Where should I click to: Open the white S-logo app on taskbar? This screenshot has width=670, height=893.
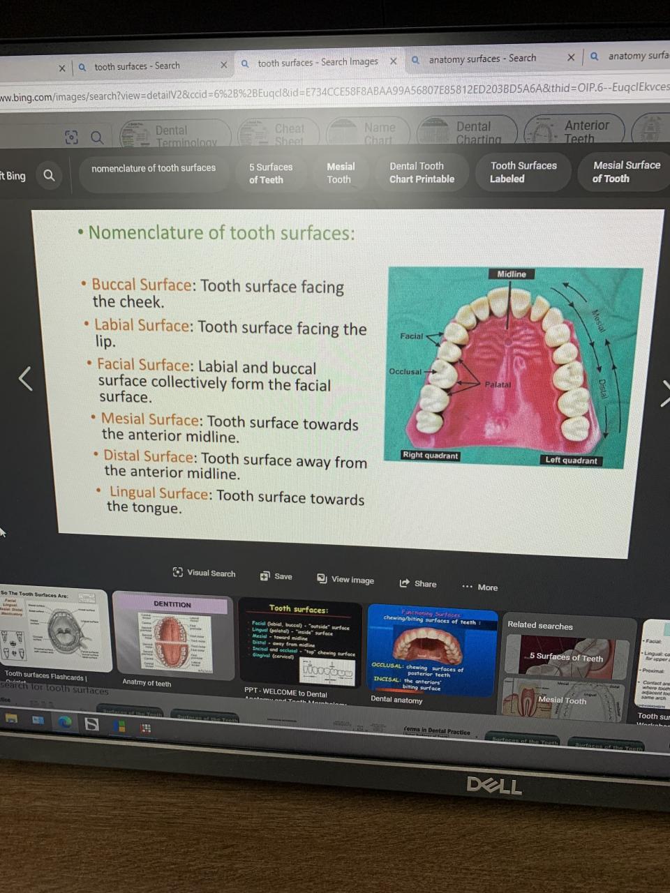click(91, 724)
